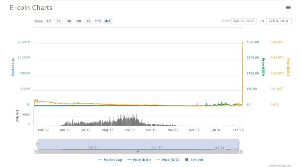Set zoom to 3m

click(x=78, y=21)
